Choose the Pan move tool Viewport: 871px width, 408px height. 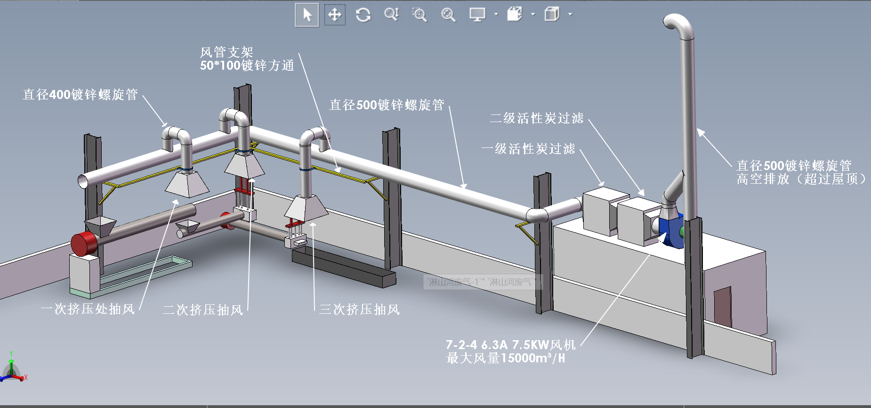click(335, 15)
